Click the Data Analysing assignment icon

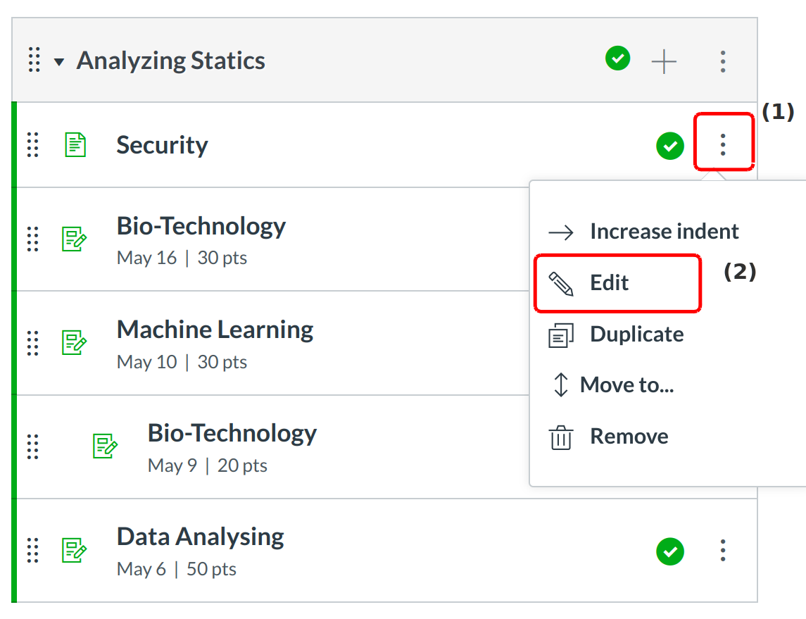(x=74, y=550)
